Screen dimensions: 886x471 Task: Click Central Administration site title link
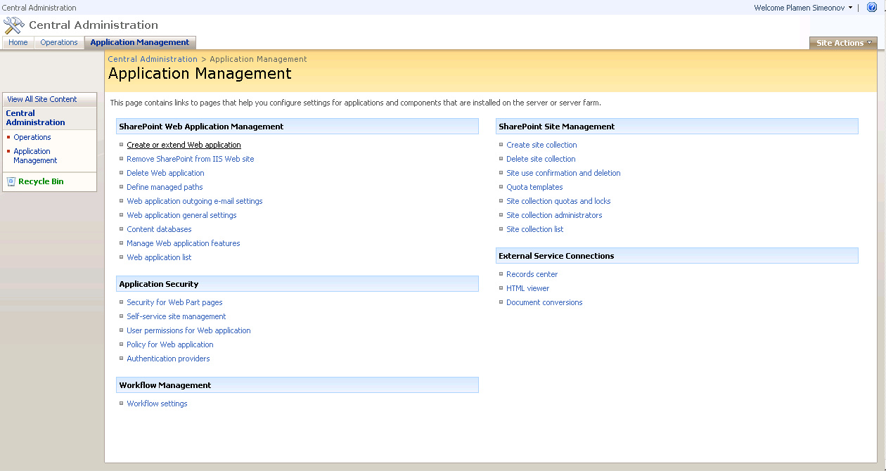94,25
